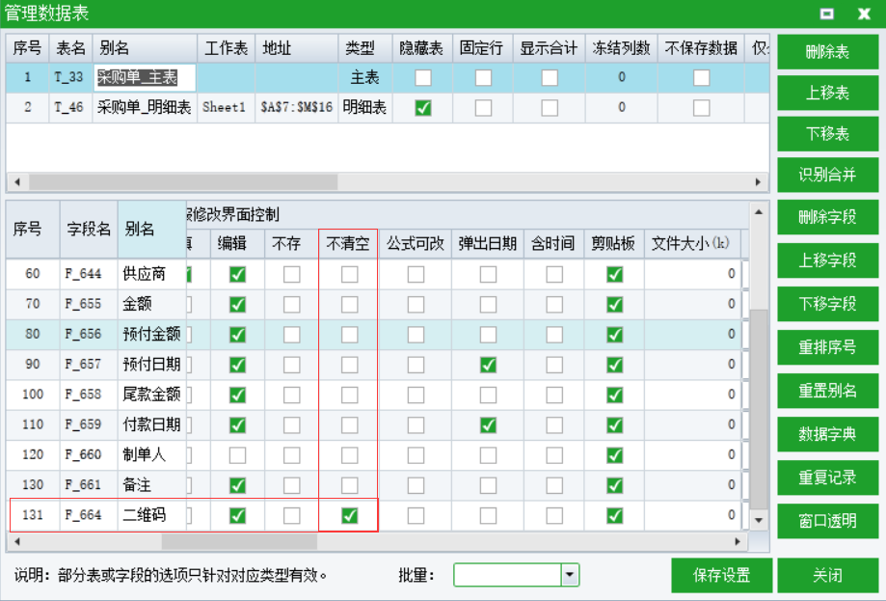Select the F_664 field name cell
Screen dimensions: 886x601
pos(89,515)
